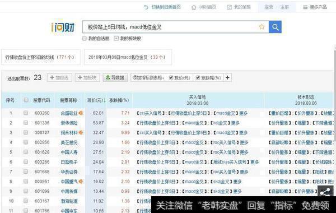Check the box for stock 601688
The width and height of the screenshot is (336, 213).
pyautogui.click(x=26, y=172)
